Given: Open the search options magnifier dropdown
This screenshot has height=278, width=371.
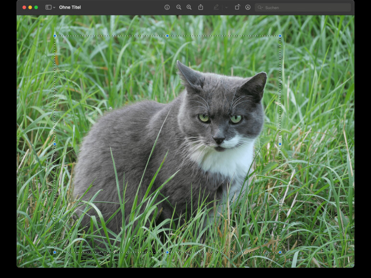Looking at the screenshot, I should coord(260,8).
